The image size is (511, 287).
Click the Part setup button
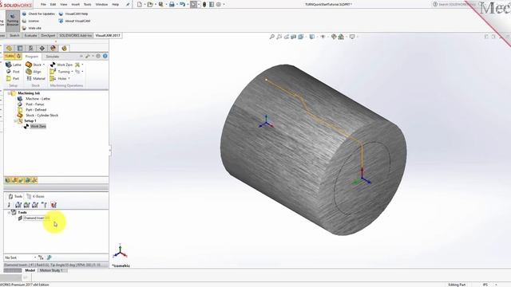[13, 78]
